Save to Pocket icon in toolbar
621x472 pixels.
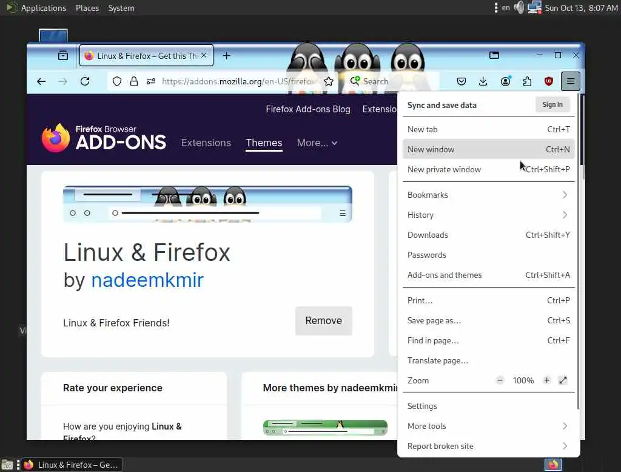pyautogui.click(x=462, y=82)
